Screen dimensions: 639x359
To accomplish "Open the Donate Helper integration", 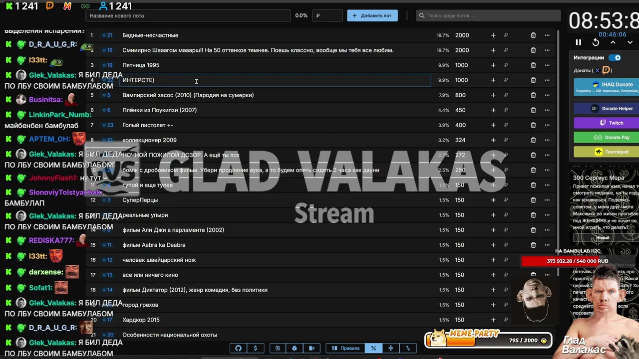I will click(x=607, y=108).
